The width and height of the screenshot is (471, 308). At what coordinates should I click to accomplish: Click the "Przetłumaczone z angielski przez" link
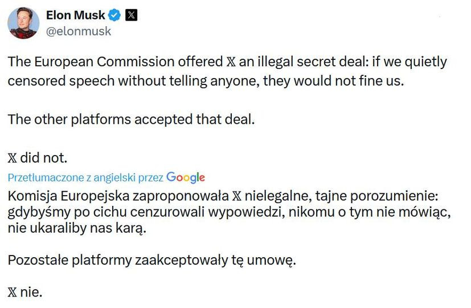pyautogui.click(x=85, y=178)
